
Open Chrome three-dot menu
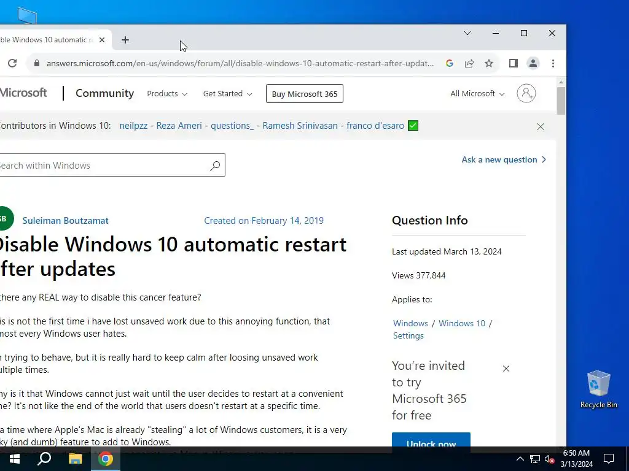(553, 63)
